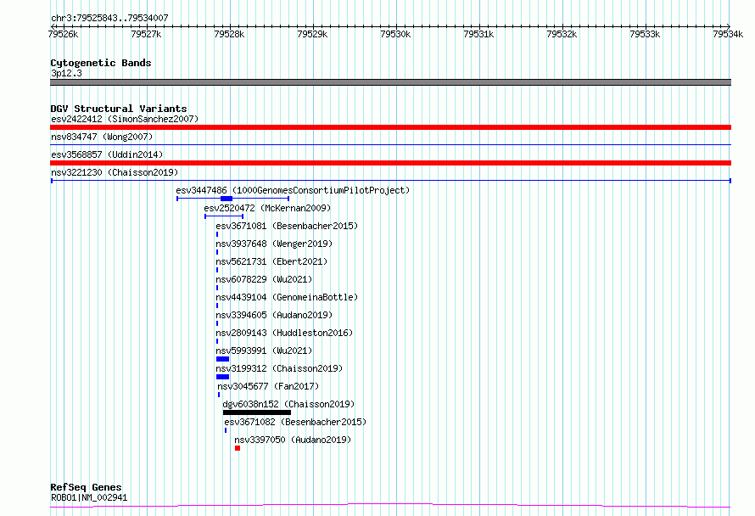Open dgv6038n152 (Chaisson2019) variant label
The width and height of the screenshot is (755, 516).
click(288, 404)
